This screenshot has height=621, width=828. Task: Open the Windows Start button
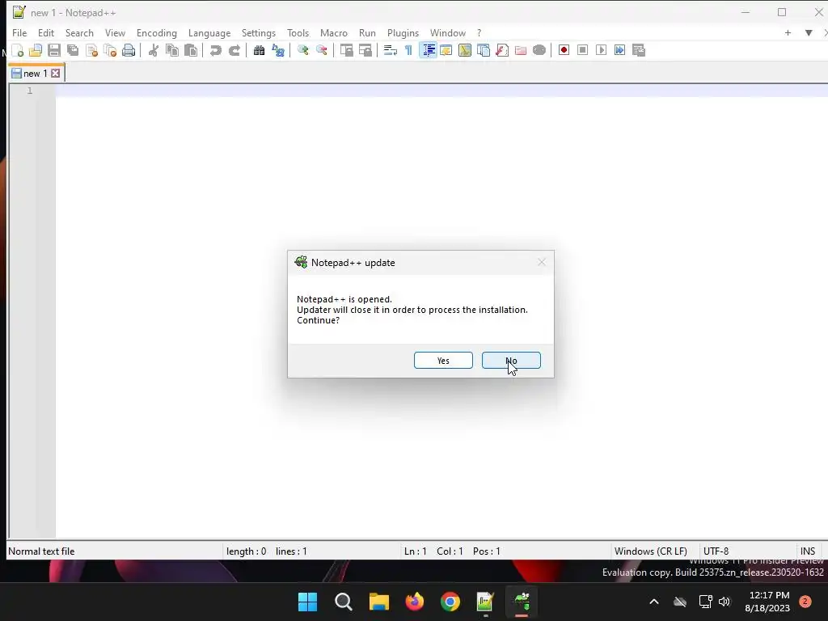click(307, 602)
